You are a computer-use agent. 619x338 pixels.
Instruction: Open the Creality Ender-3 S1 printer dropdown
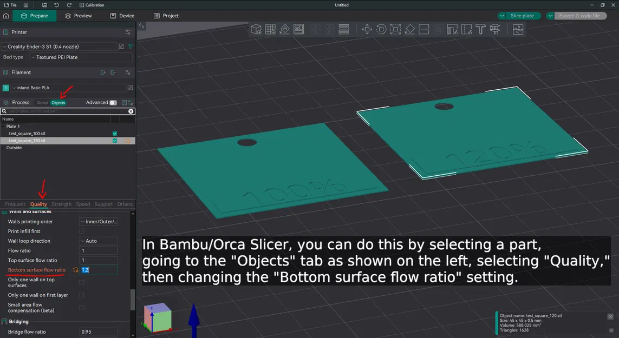[59, 47]
